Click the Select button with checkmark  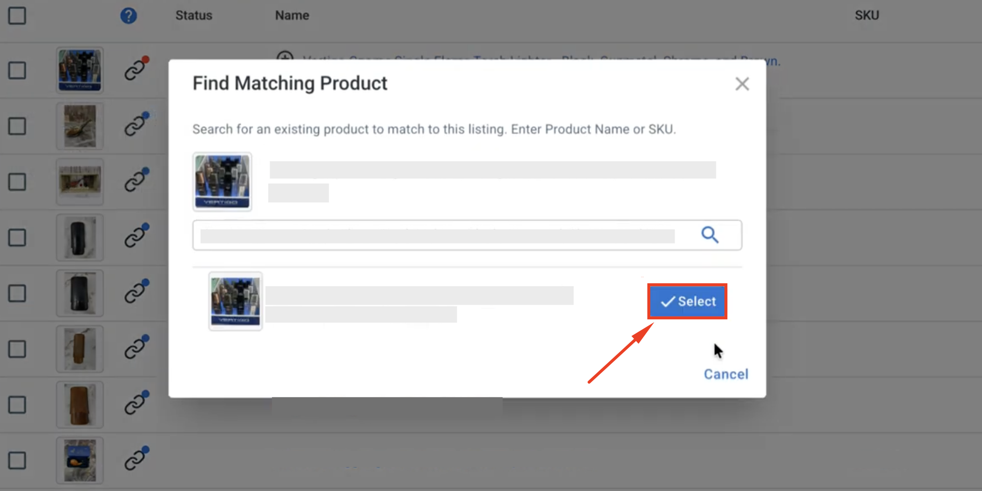pyautogui.click(x=688, y=302)
